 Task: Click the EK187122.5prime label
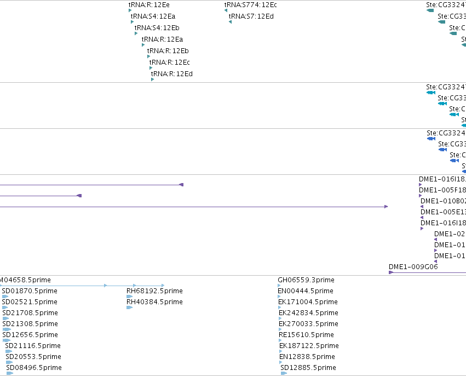coord(309,346)
